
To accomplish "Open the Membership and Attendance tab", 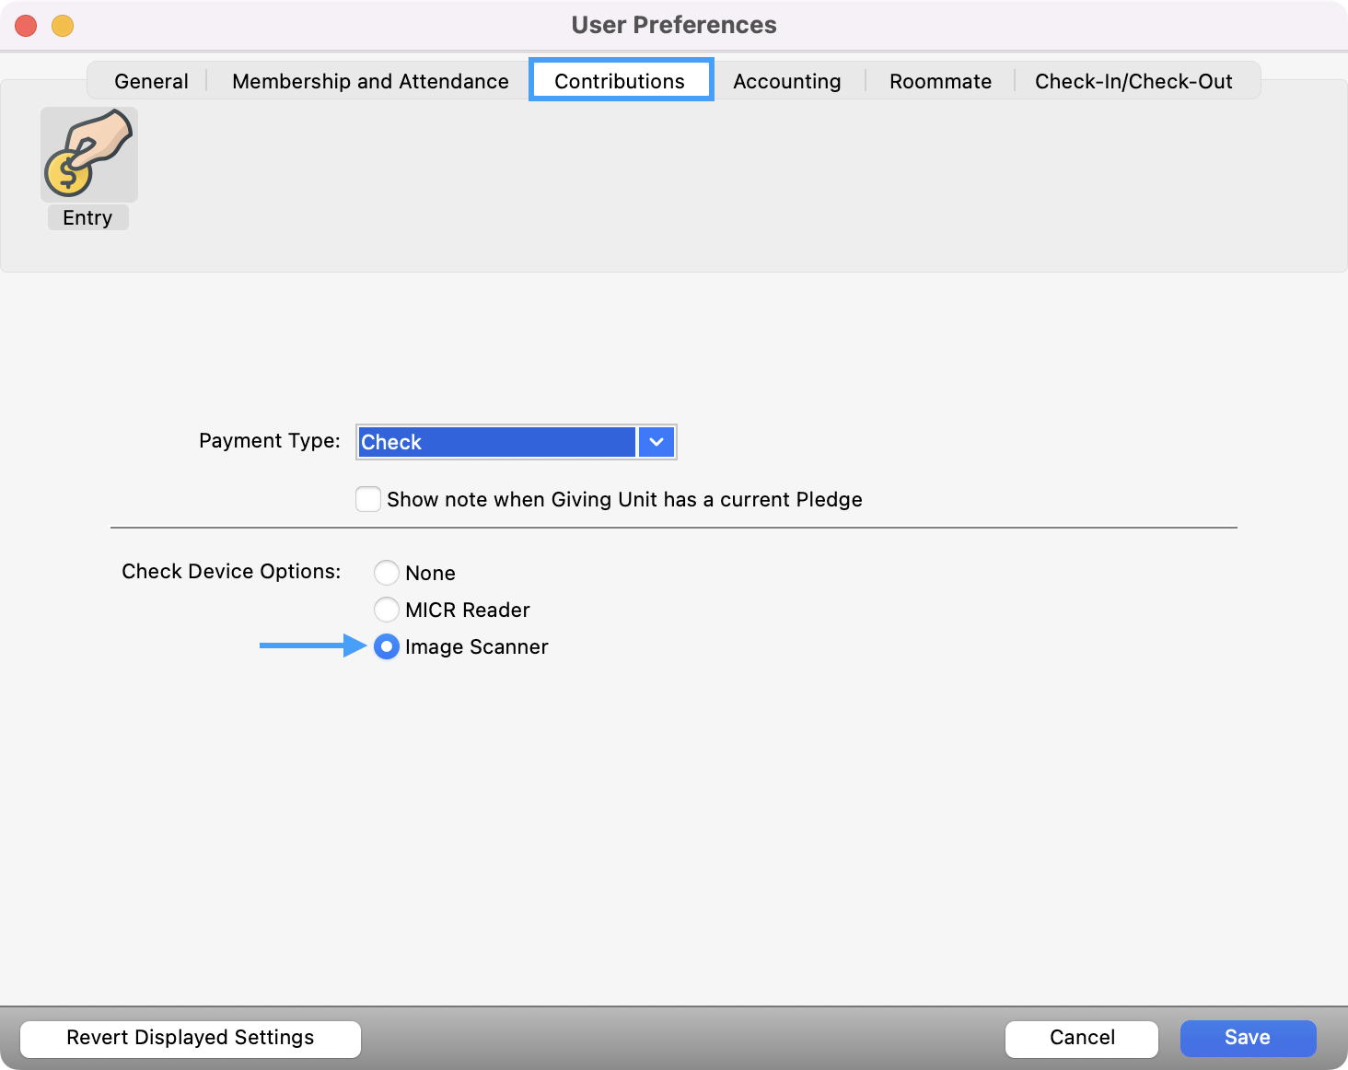I will 370,80.
